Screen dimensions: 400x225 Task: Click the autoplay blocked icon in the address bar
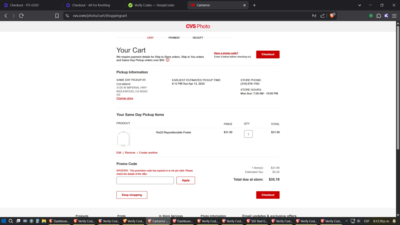[x=314, y=16]
